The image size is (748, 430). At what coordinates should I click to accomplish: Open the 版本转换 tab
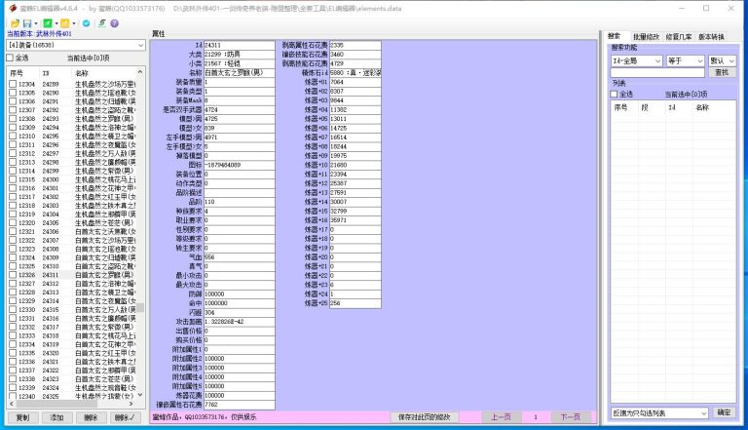pos(712,35)
